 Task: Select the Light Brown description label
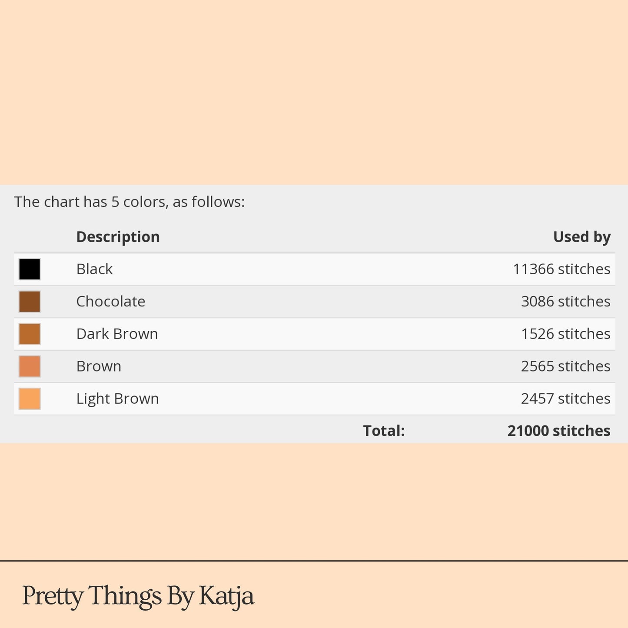(x=117, y=399)
